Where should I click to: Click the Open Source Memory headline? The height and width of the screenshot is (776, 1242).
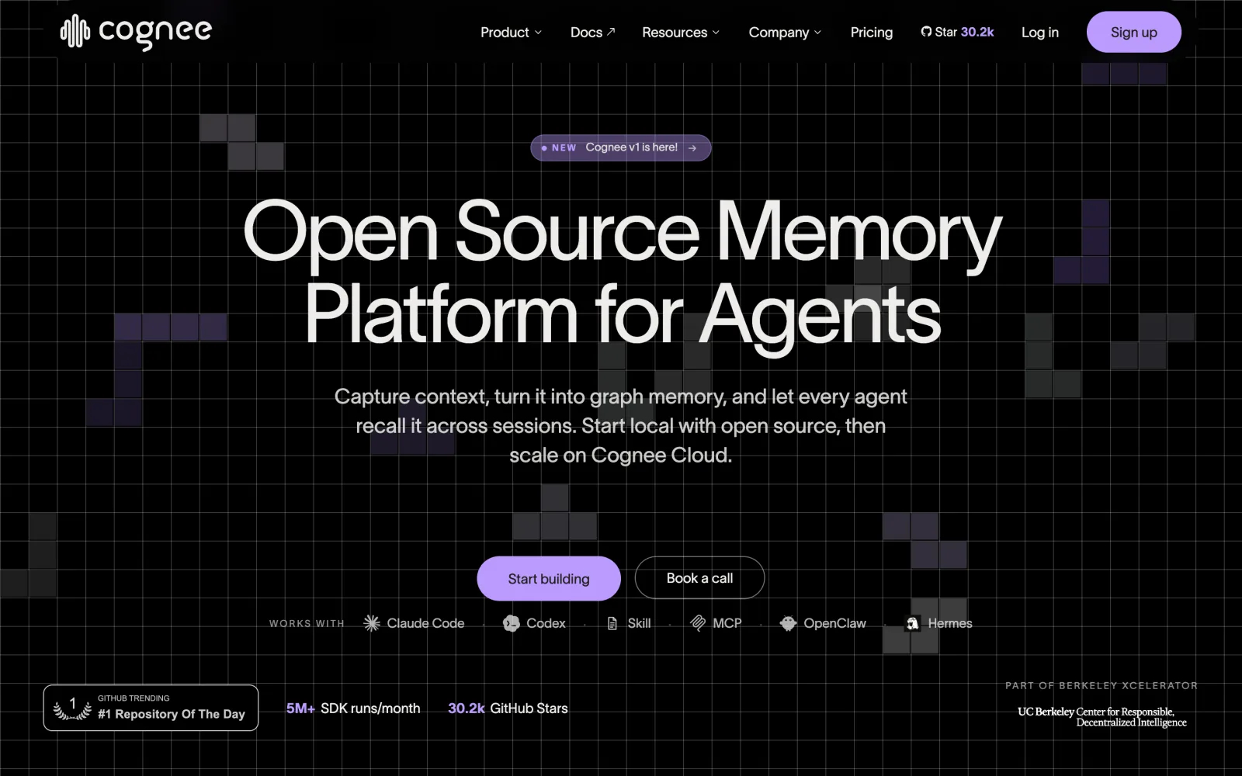click(622, 231)
